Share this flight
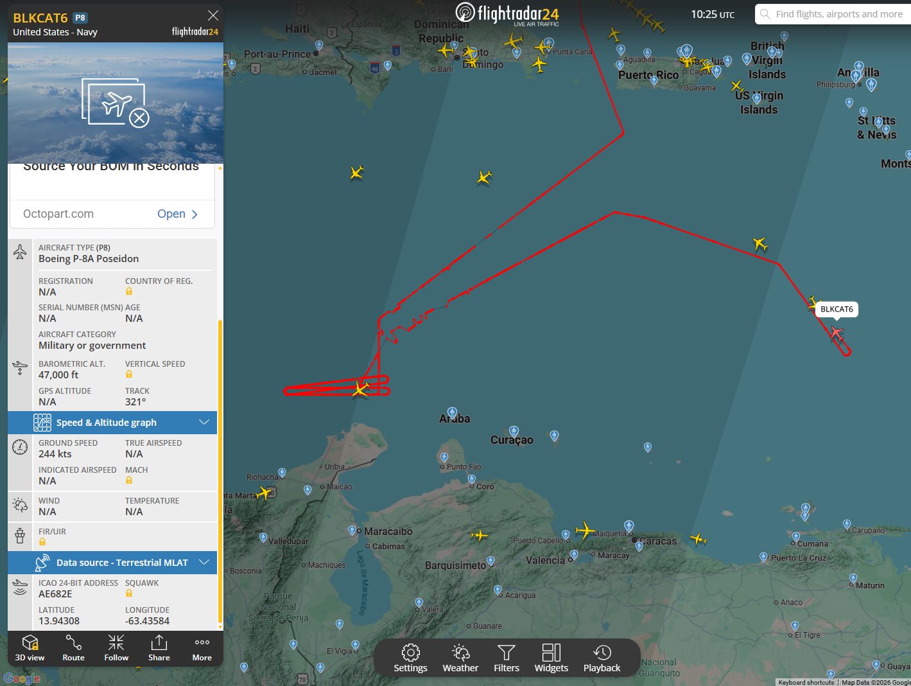This screenshot has height=686, width=911. tap(159, 647)
